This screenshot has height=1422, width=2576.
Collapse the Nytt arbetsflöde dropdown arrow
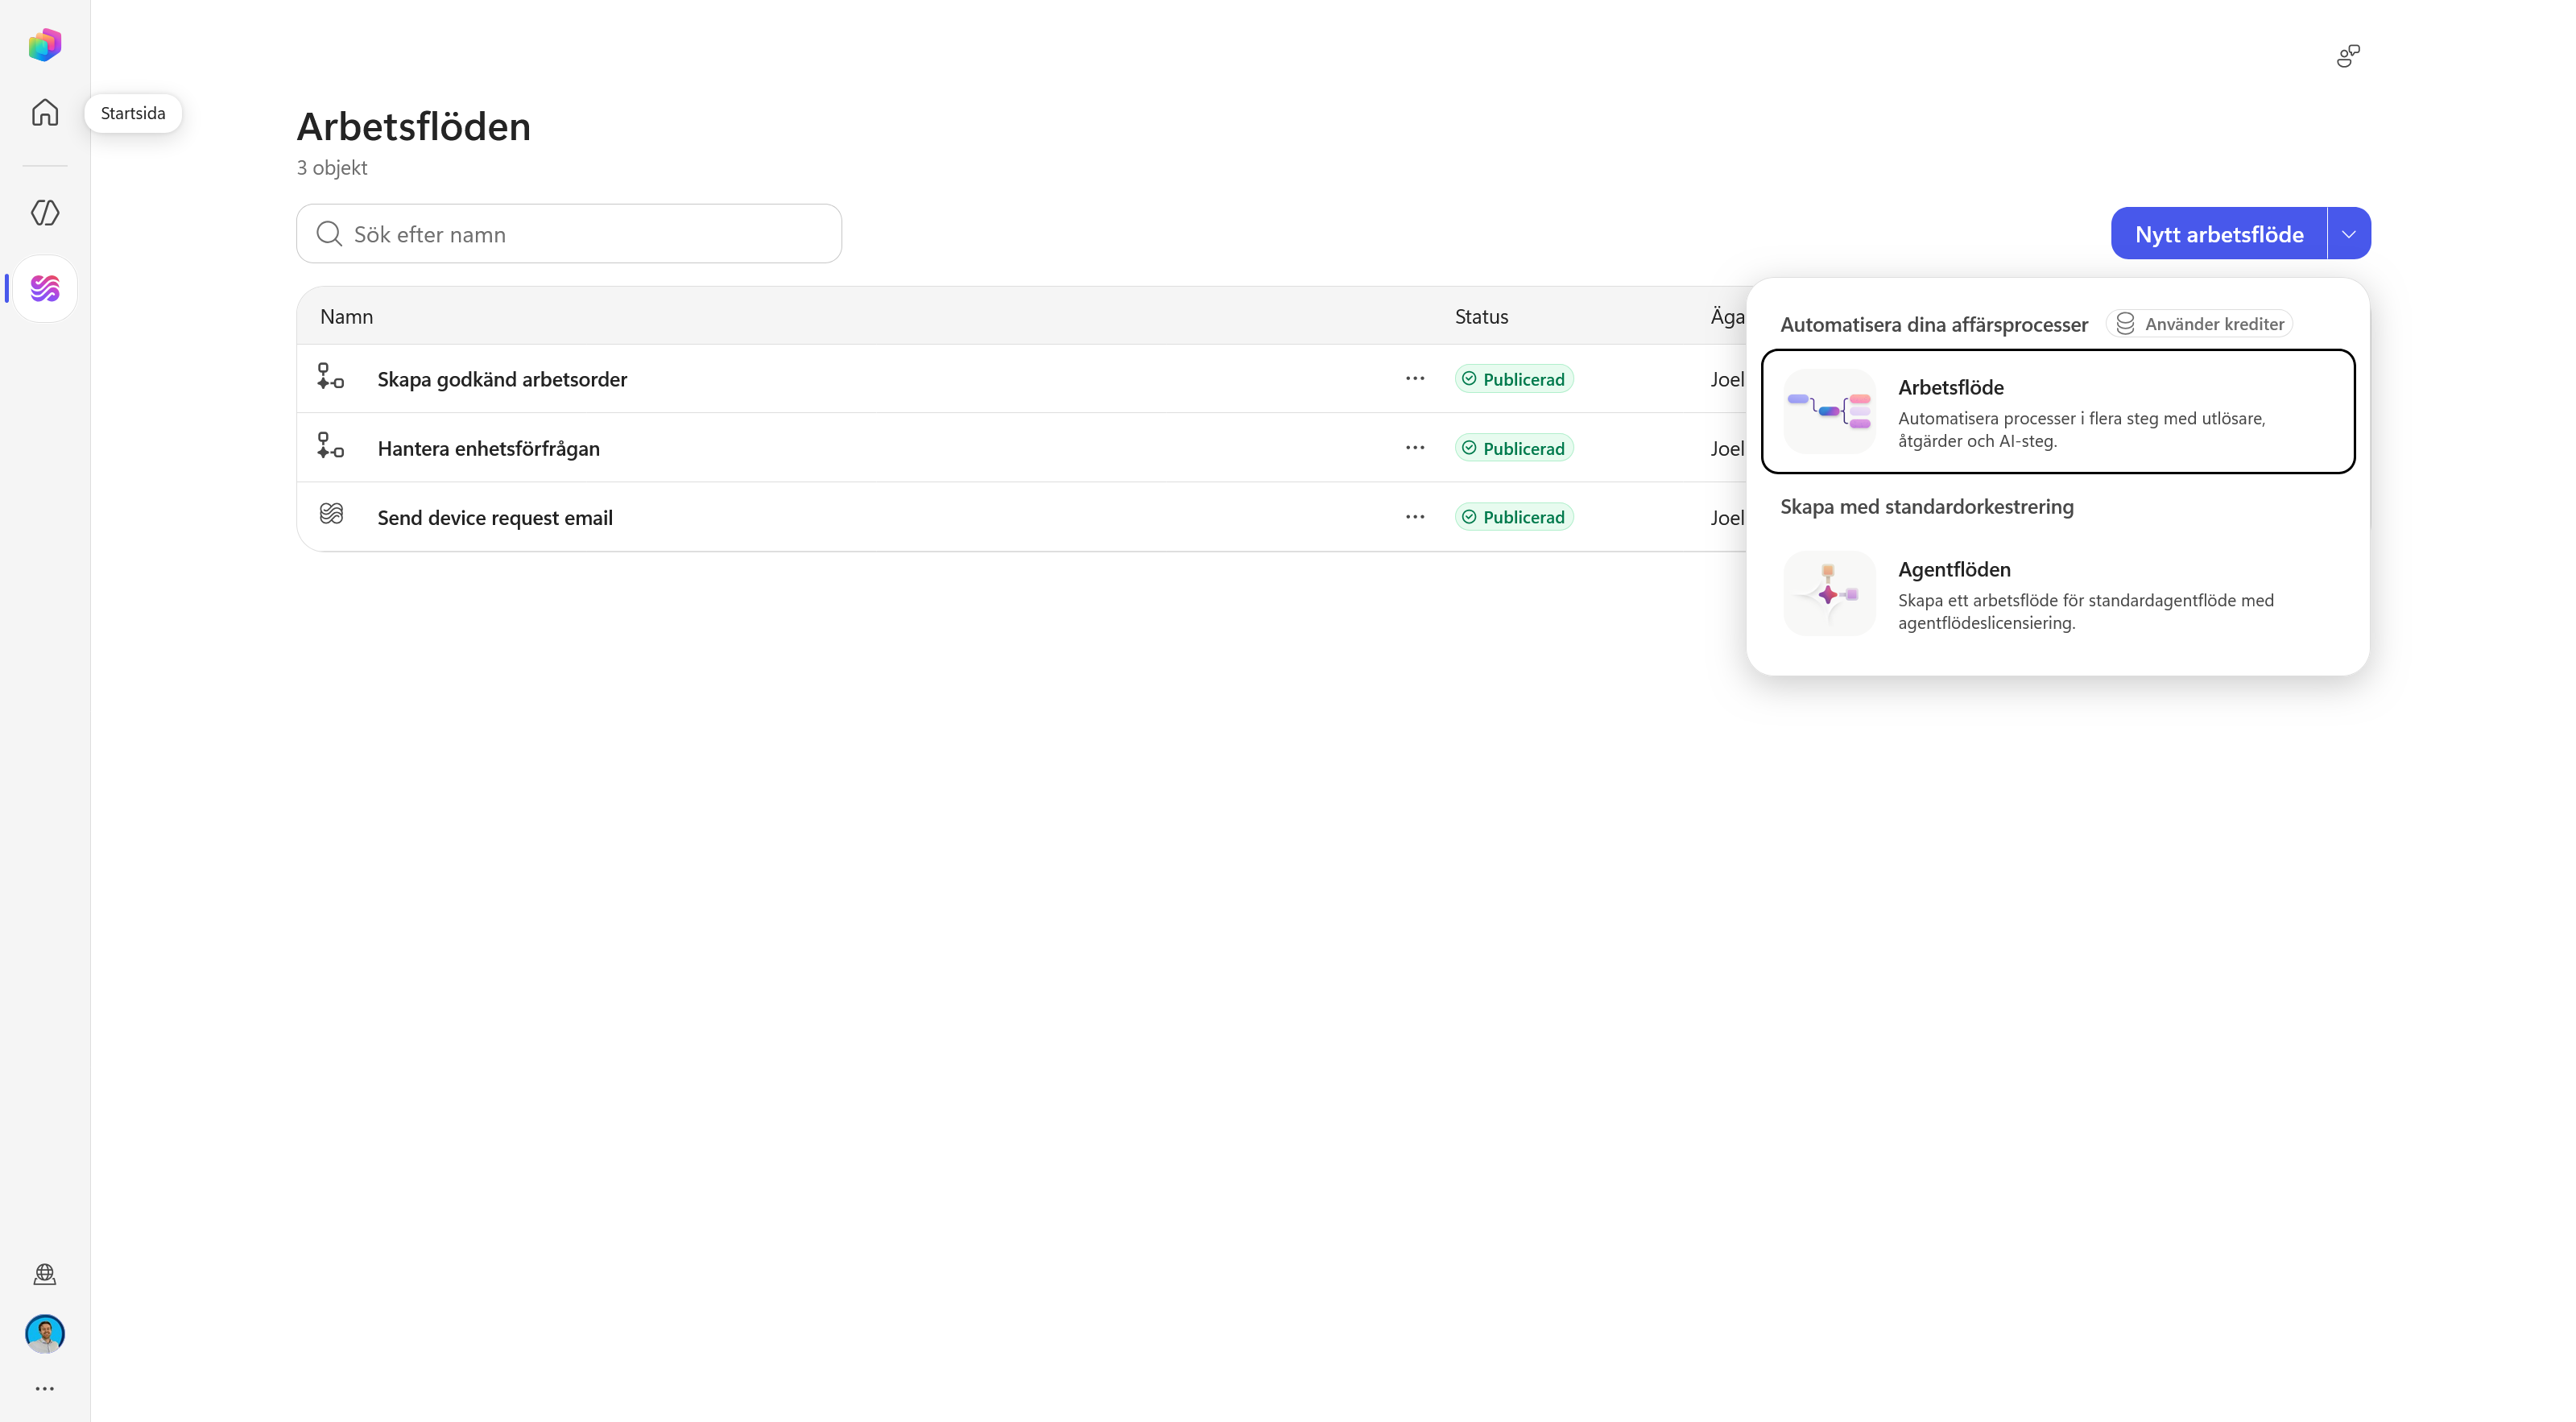(x=2349, y=233)
